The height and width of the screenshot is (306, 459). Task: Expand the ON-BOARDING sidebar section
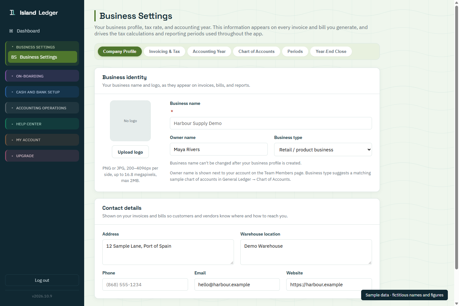click(x=42, y=76)
